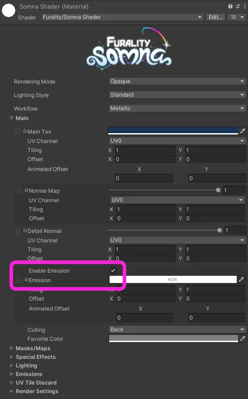Open Main Tex UV Channel dropdown
The width and height of the screenshot is (248, 399).
(177, 141)
